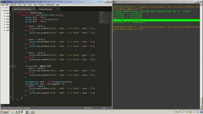Click line 1 public class DemoStrings
The width and height of the screenshot is (203, 114).
pyautogui.click(x=30, y=13)
